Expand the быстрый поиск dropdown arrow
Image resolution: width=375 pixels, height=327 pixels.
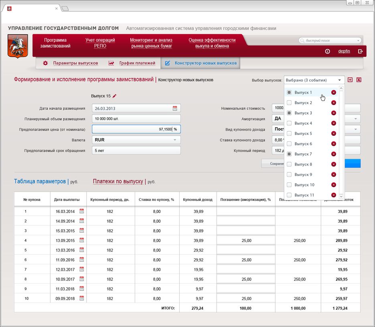coord(358,41)
